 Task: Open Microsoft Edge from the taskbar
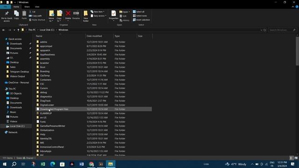pos(53,164)
